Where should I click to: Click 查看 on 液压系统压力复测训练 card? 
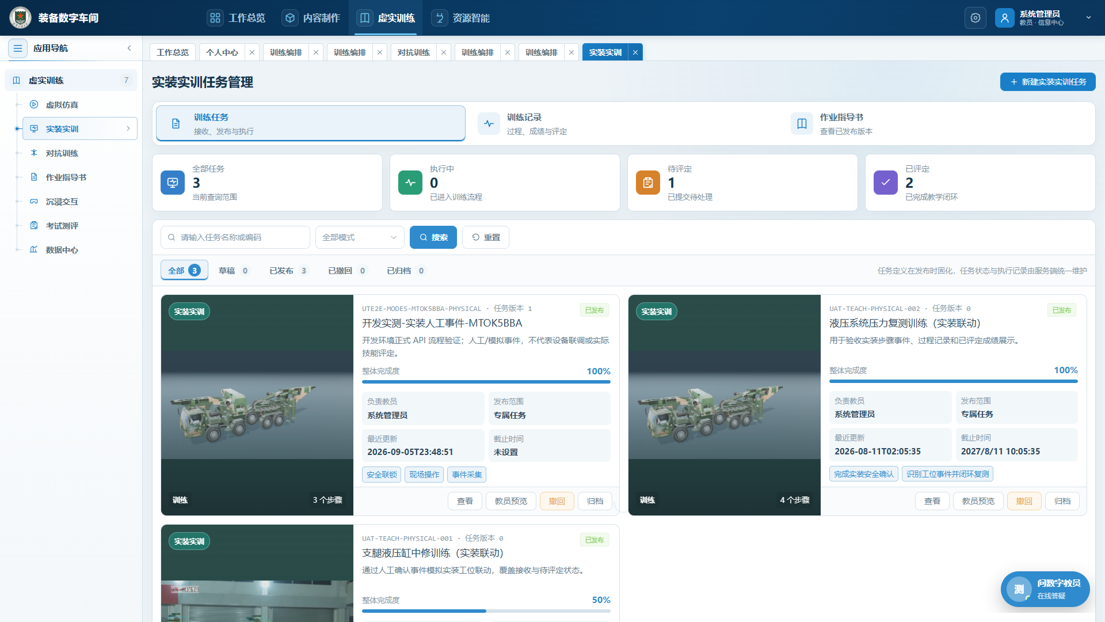[x=932, y=501]
